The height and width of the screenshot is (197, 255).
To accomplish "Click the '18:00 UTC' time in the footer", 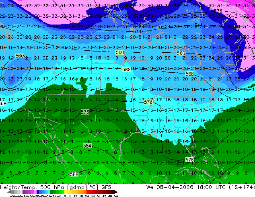I will coord(212,187).
